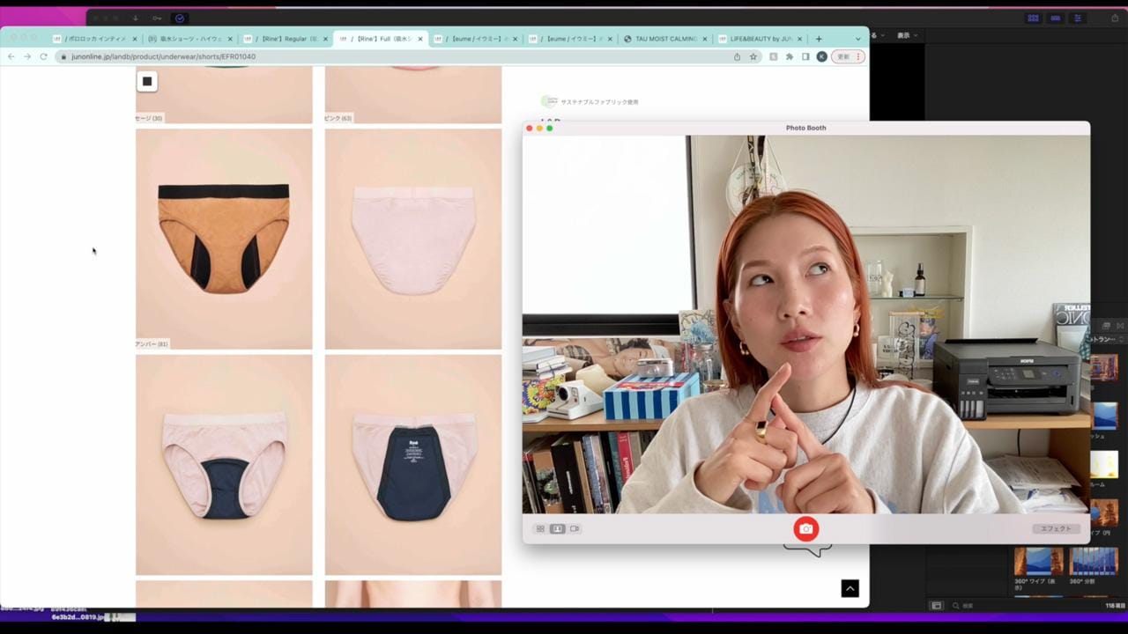The height and width of the screenshot is (634, 1128).
Task: Take a photo with the red camera button
Action: point(805,528)
